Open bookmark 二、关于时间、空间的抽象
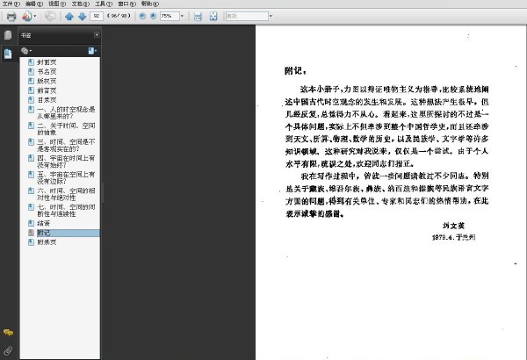Image resolution: width=527 pixels, height=360 pixels. point(66,129)
